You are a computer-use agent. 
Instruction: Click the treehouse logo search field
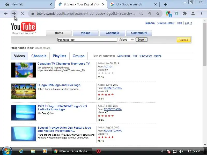87,40
